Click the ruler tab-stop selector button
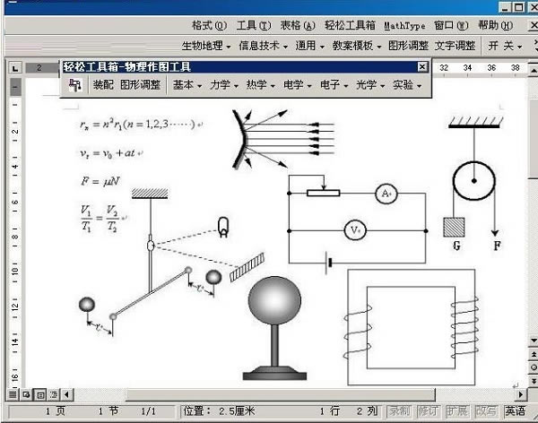538x423 pixels. tap(15, 68)
